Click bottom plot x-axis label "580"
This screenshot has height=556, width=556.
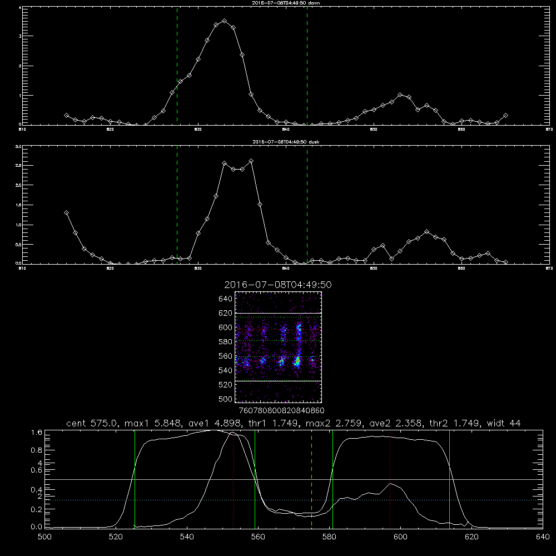(329, 537)
